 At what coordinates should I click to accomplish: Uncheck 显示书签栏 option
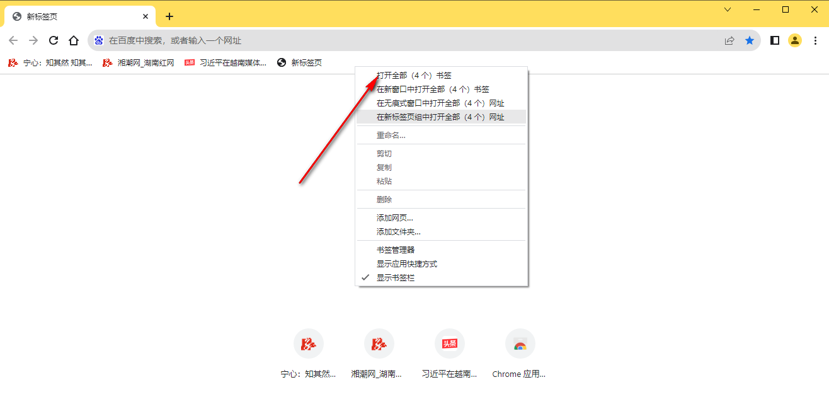[x=441, y=277]
